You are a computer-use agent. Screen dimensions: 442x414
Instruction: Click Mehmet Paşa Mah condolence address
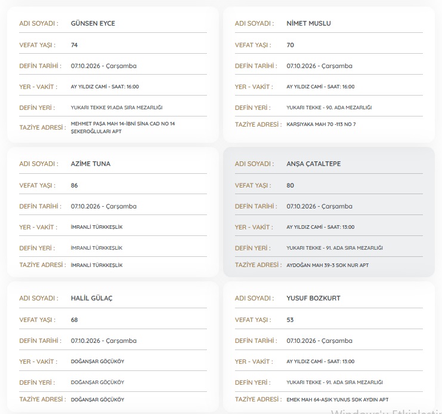[123, 128]
